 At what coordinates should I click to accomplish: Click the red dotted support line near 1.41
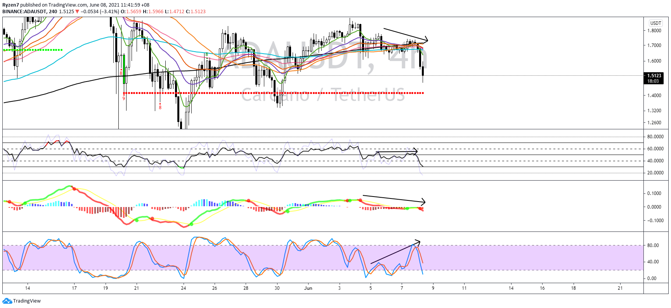point(274,93)
